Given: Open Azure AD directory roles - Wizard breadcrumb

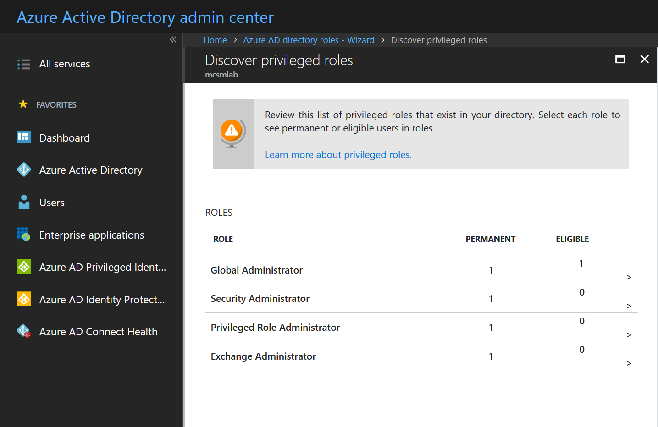Looking at the screenshot, I should pos(308,40).
